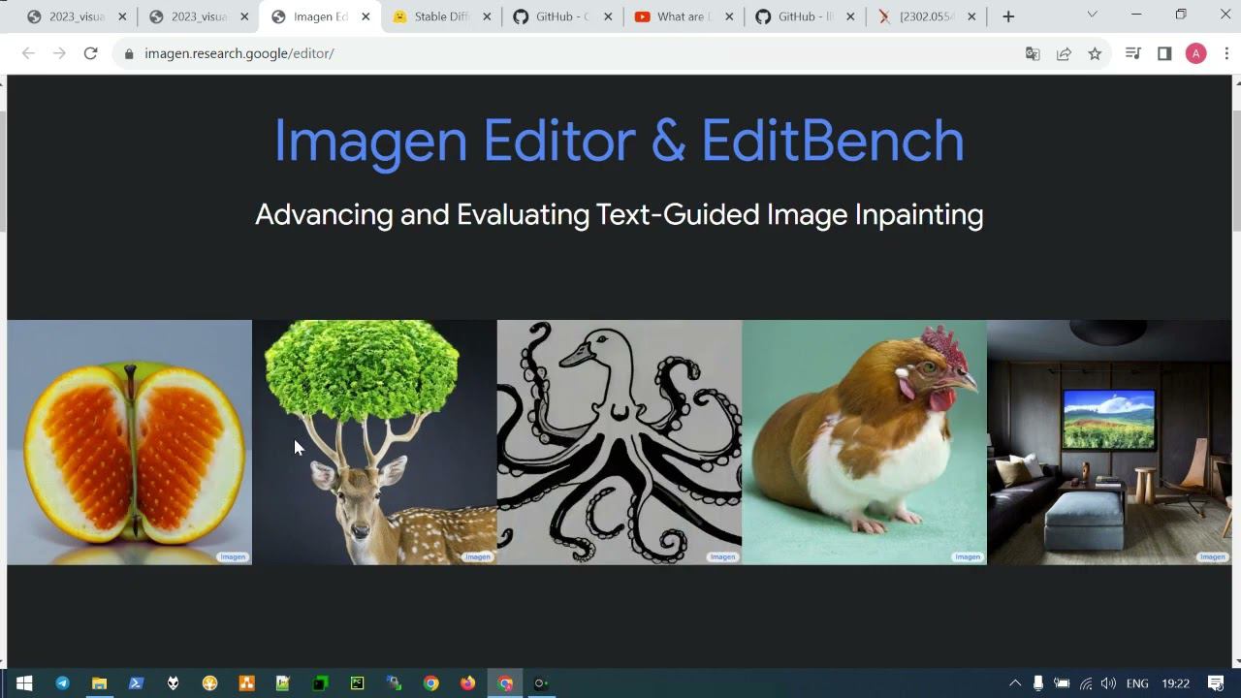Open Firefox from the taskbar
Screen dimensions: 1241x698
click(x=467, y=683)
